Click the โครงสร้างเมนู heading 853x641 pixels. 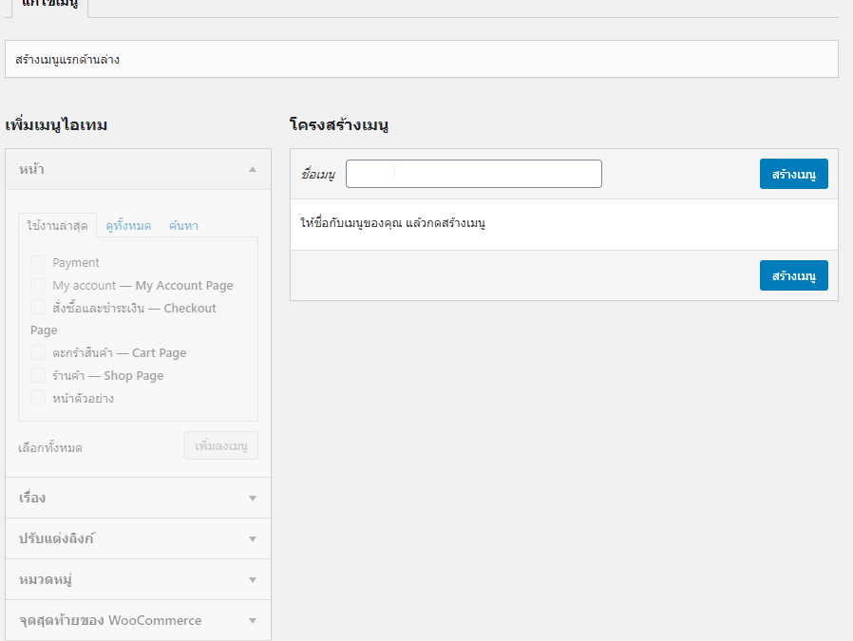pos(339,125)
